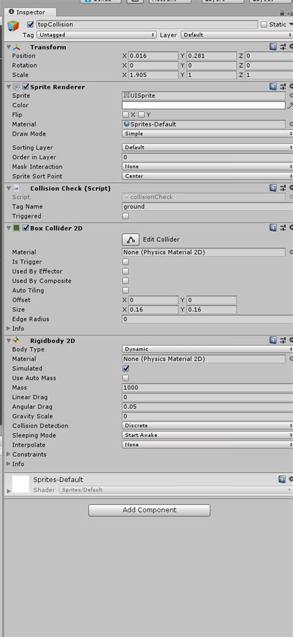Open Sprites-Default material help icon
Image resolution: width=293 pixels, height=637 pixels.
click(282, 480)
